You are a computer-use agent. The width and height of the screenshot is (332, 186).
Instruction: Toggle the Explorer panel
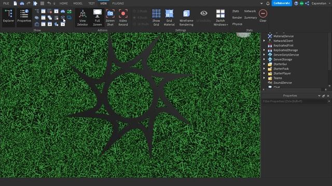coord(8,18)
